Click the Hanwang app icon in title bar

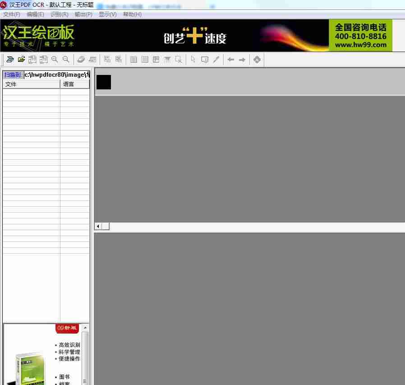pyautogui.click(x=4, y=5)
